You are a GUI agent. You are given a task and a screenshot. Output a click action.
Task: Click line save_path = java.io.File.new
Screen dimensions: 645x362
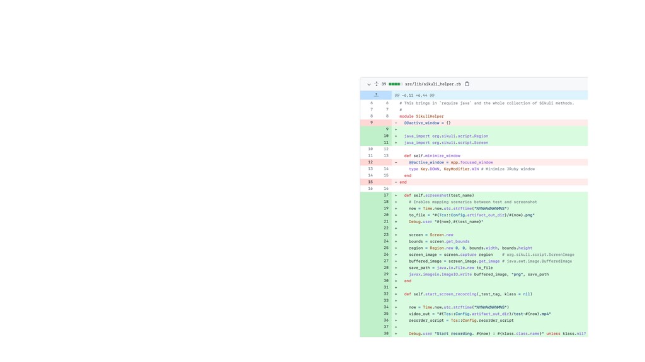(x=451, y=268)
